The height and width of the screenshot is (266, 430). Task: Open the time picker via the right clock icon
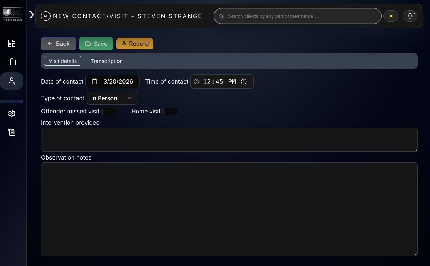[244, 81]
